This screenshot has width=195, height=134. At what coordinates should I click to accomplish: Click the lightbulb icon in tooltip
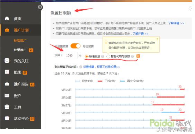tap(106, 42)
